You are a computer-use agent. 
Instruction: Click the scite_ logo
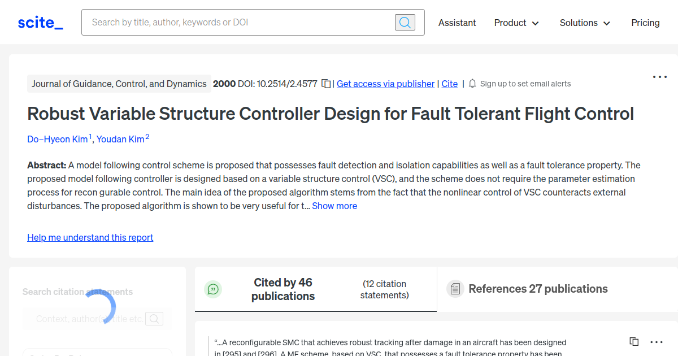pos(40,22)
